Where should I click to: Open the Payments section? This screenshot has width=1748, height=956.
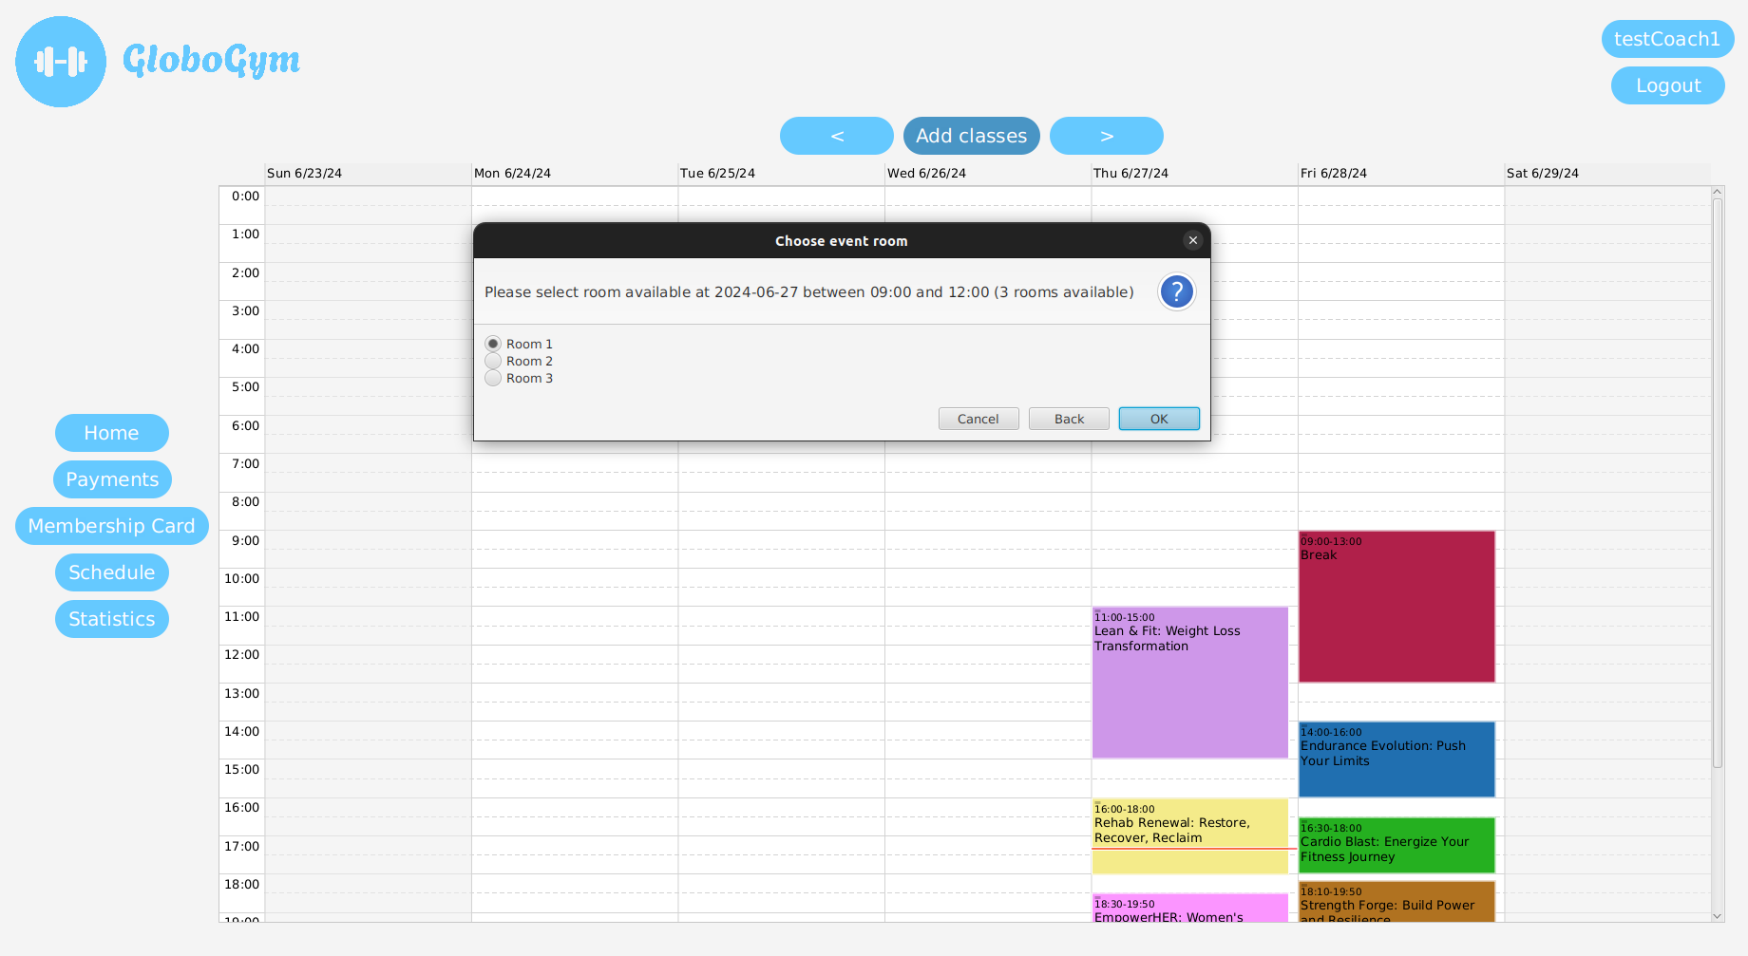tap(112, 479)
